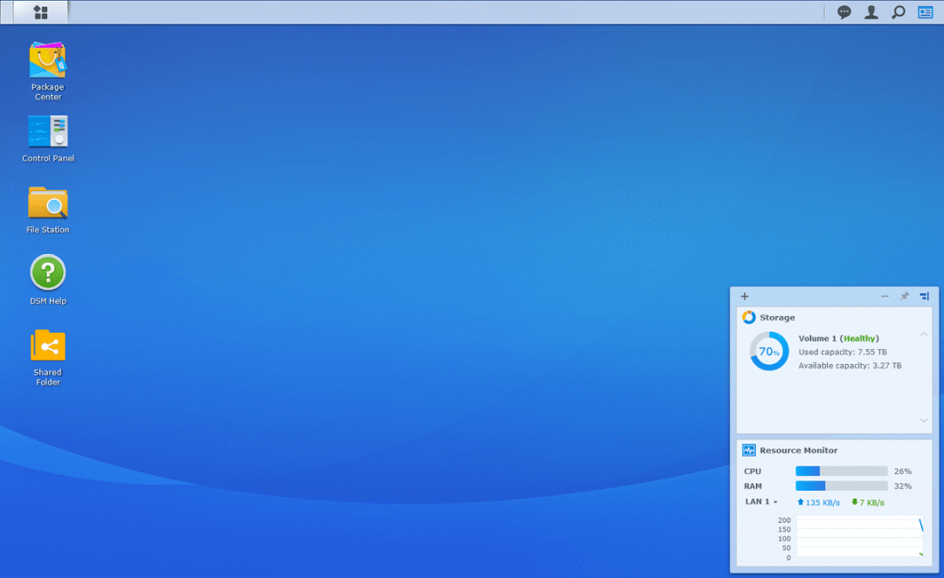Open the LAN 1 network dropdown

tap(761, 502)
